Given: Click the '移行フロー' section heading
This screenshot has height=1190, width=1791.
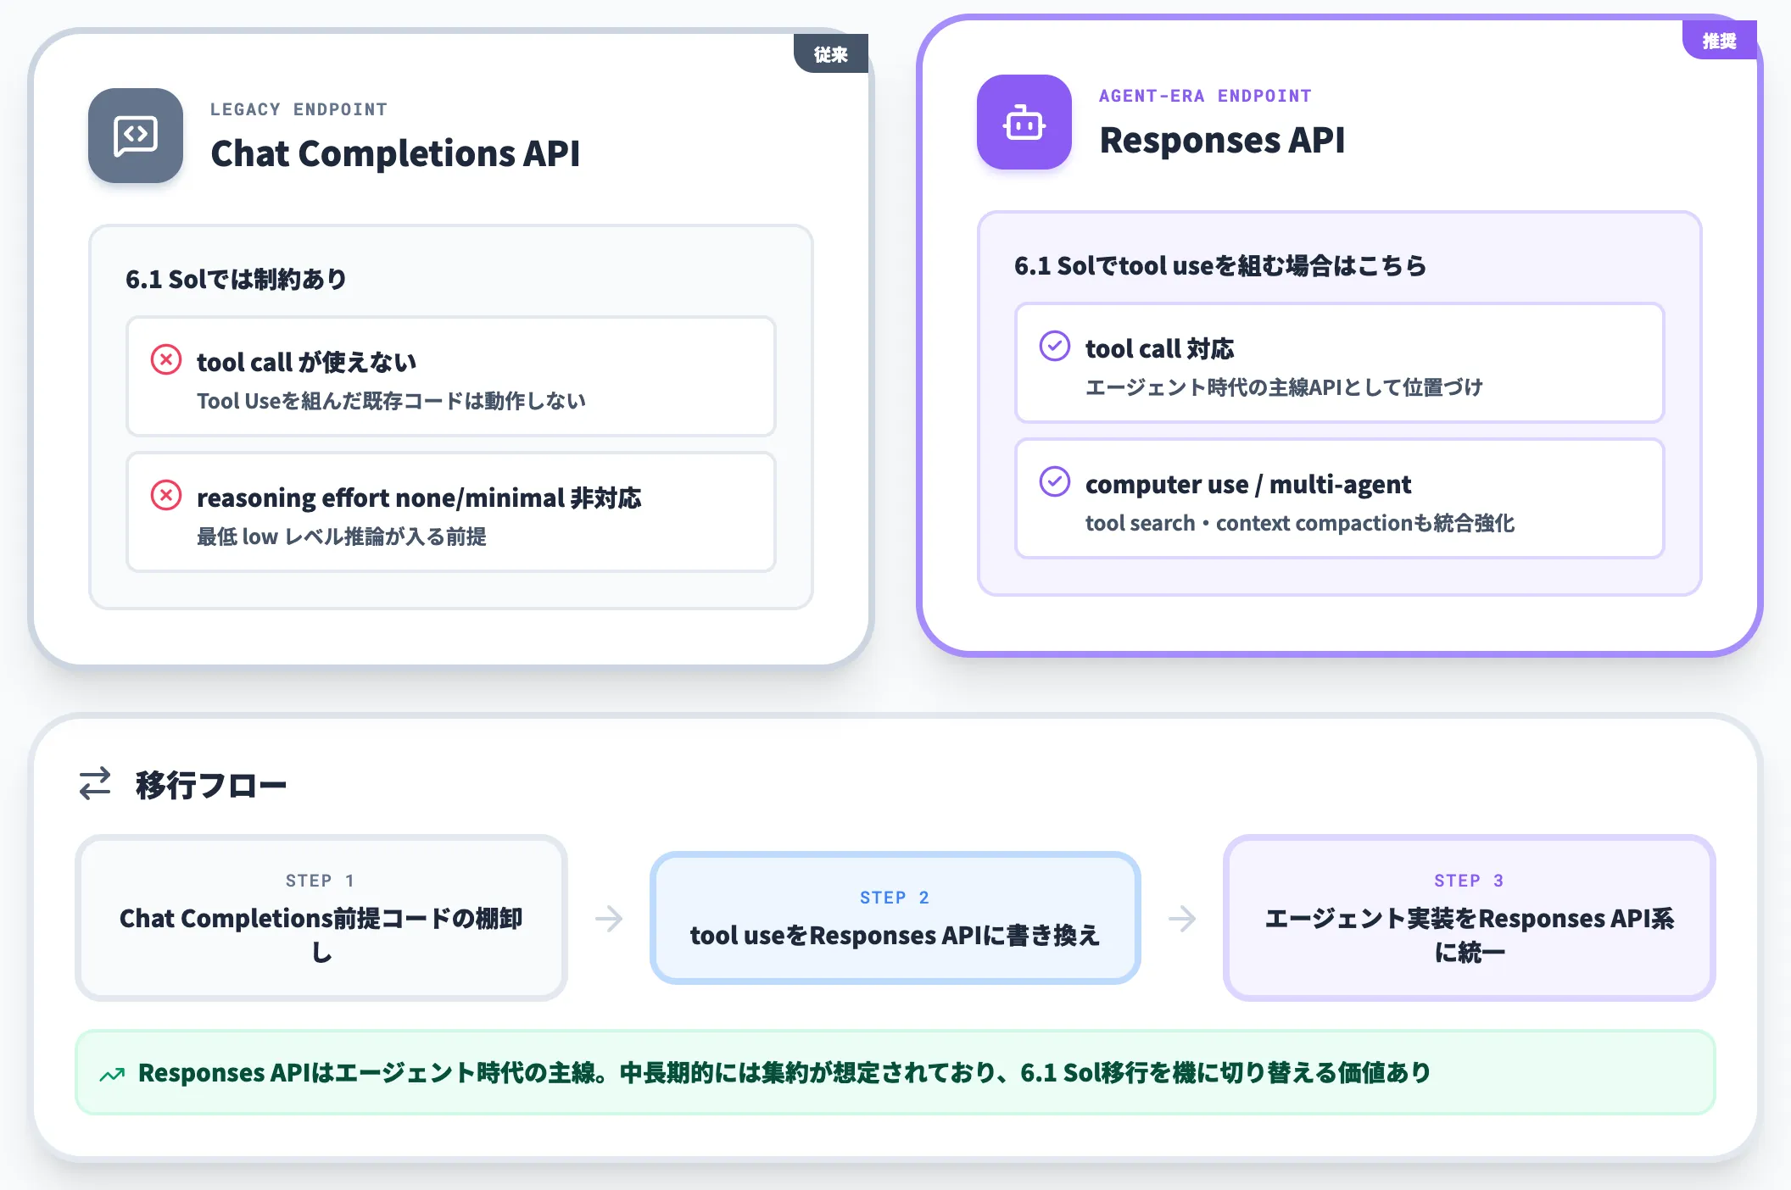Looking at the screenshot, I should (x=211, y=785).
